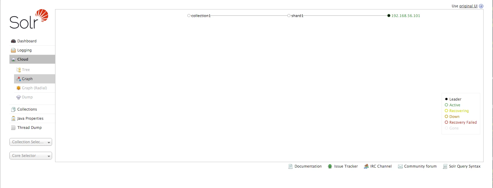Viewport: 493px width, 188px height.
Task: Click the collection1 graph node circle
Action: tap(189, 16)
